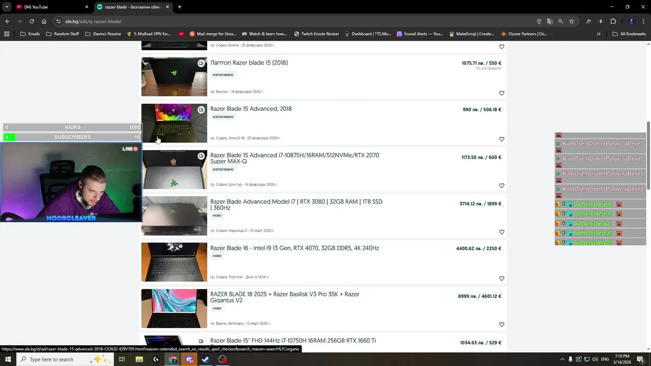Screen dimensions: 651x366
Task: Click the RAZER BLADE 18 2025 thumbnail
Action: (x=174, y=309)
